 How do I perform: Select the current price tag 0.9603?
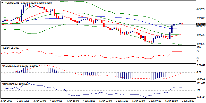coord(201,24)
